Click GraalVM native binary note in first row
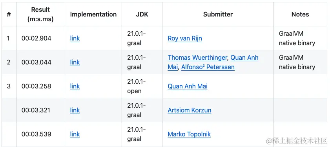Viewport: 330px width, 147px height. [x=297, y=39]
